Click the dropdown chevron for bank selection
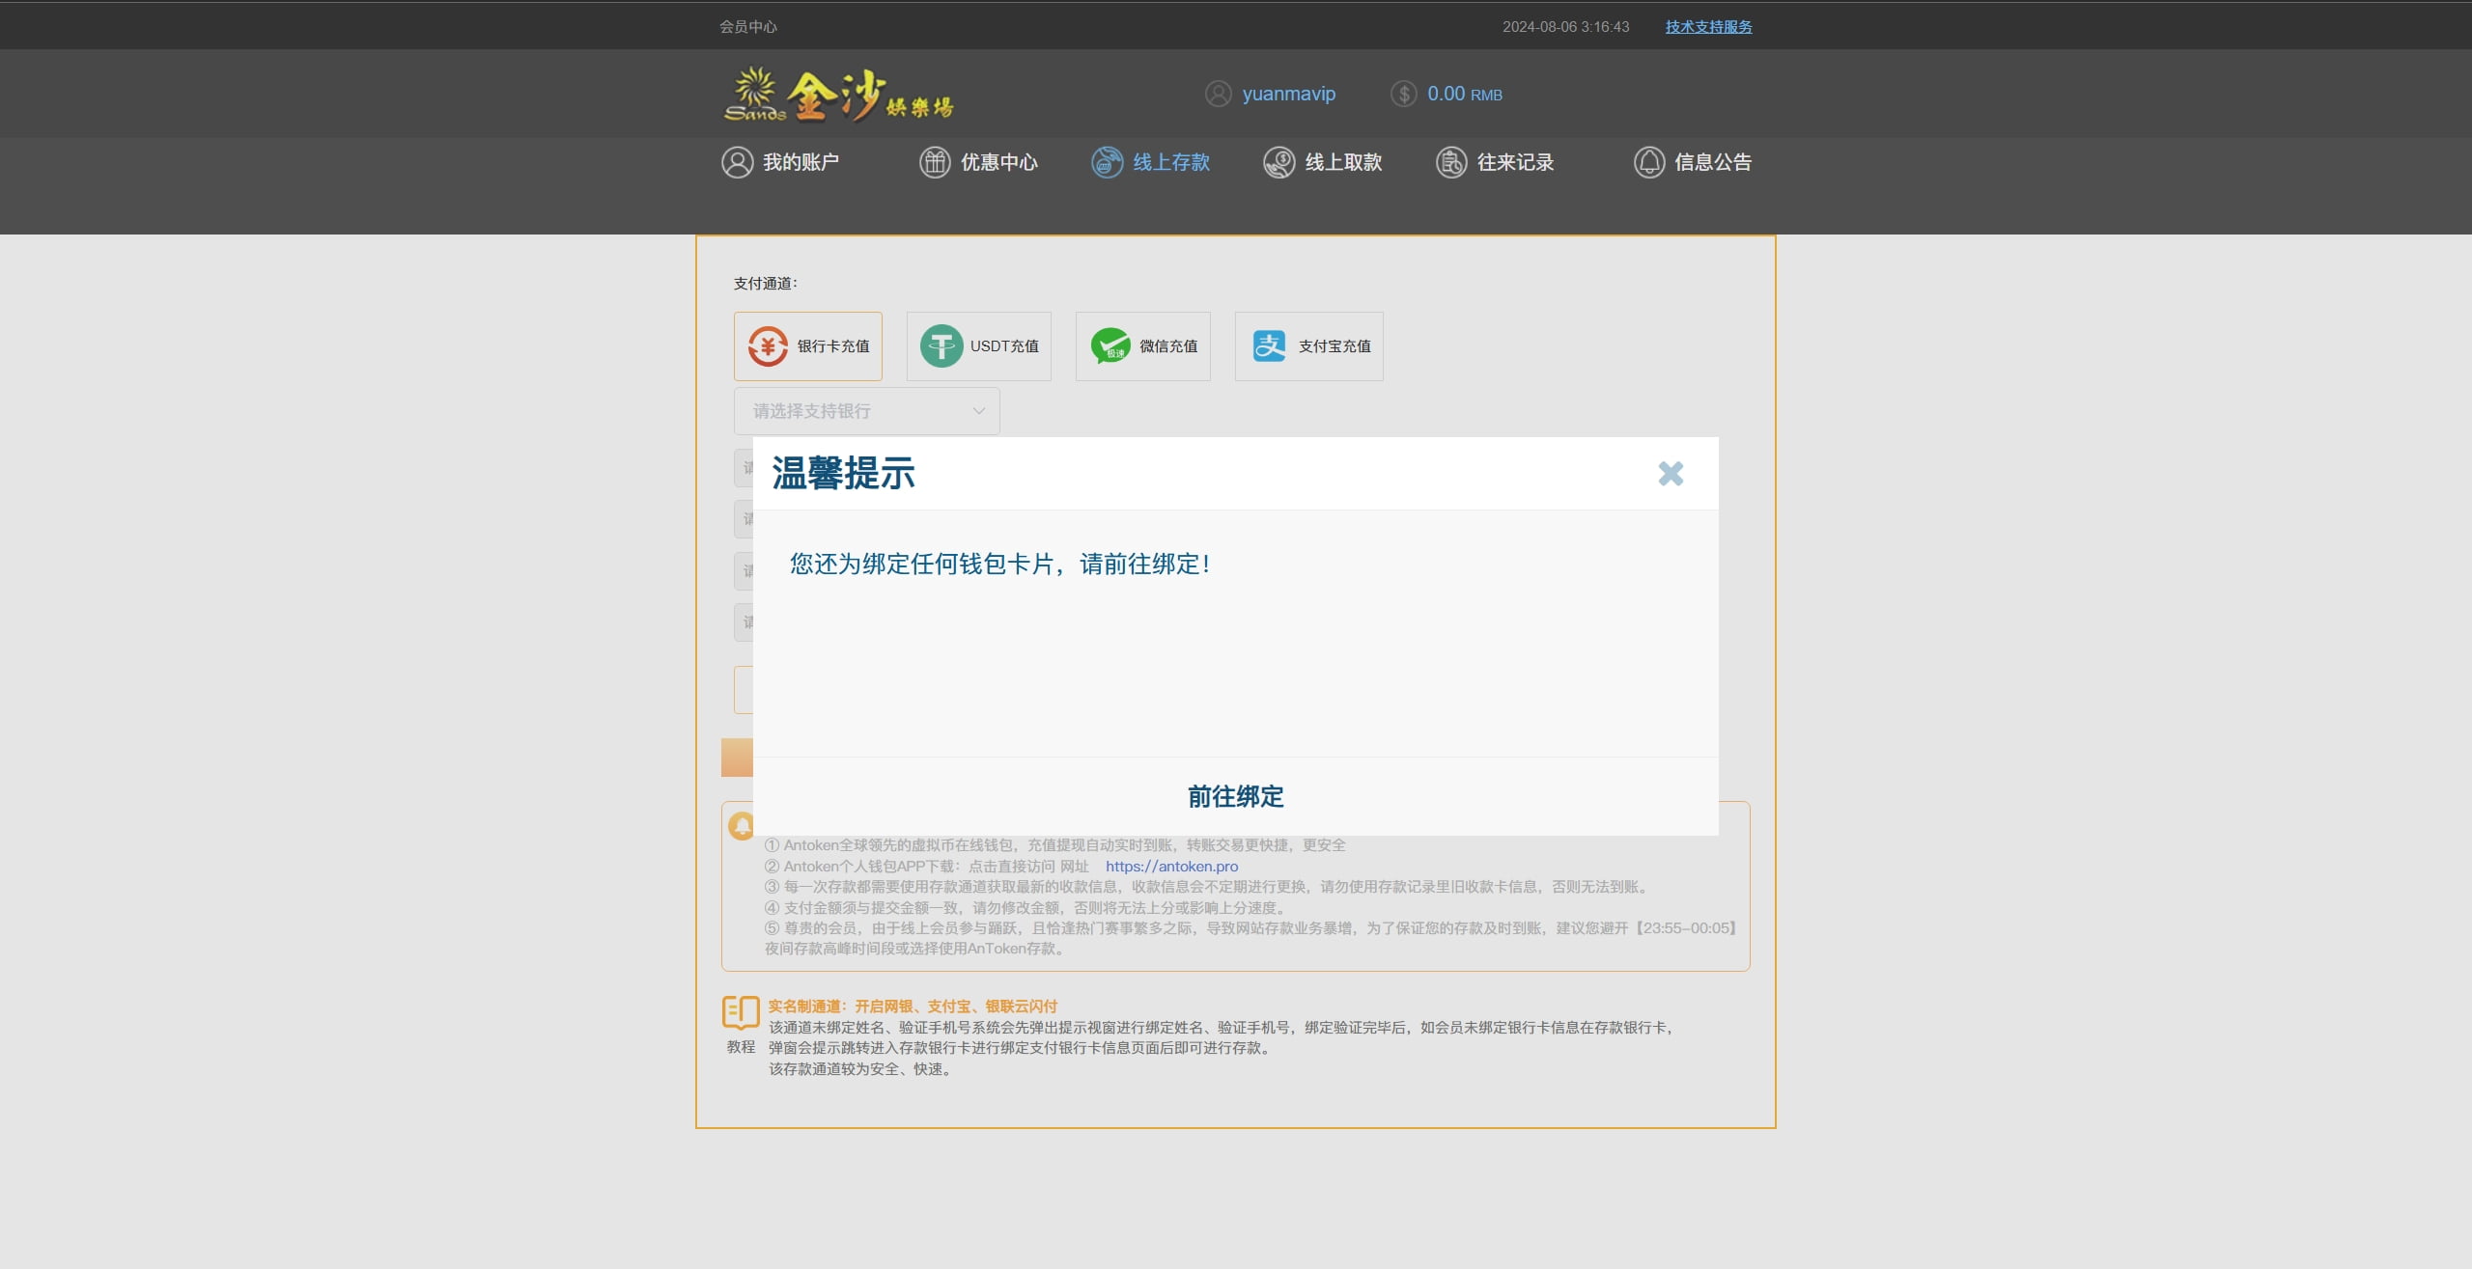The width and height of the screenshot is (2472, 1269). (978, 411)
